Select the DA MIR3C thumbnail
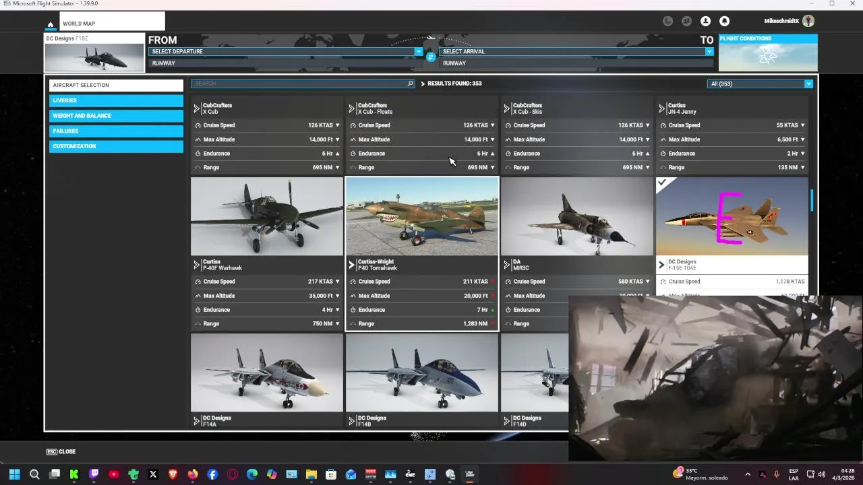The width and height of the screenshot is (863, 485). [577, 216]
